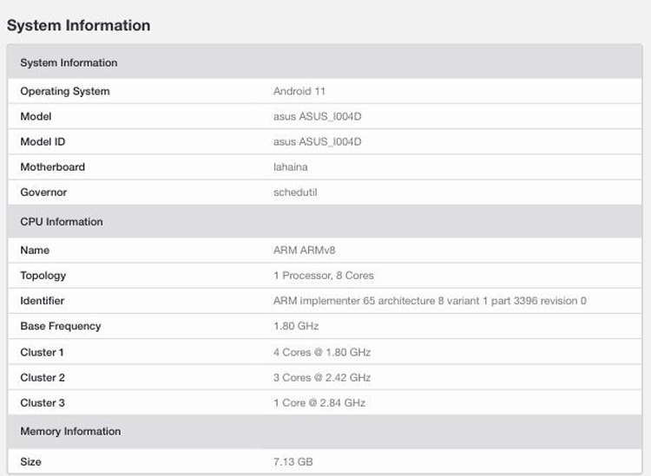Select the 1 Processor, 8 Cores value

click(324, 276)
